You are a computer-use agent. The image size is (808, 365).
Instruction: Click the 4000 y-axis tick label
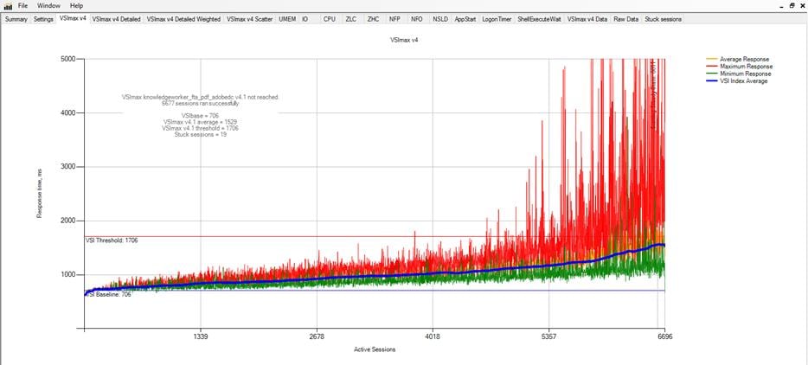69,113
